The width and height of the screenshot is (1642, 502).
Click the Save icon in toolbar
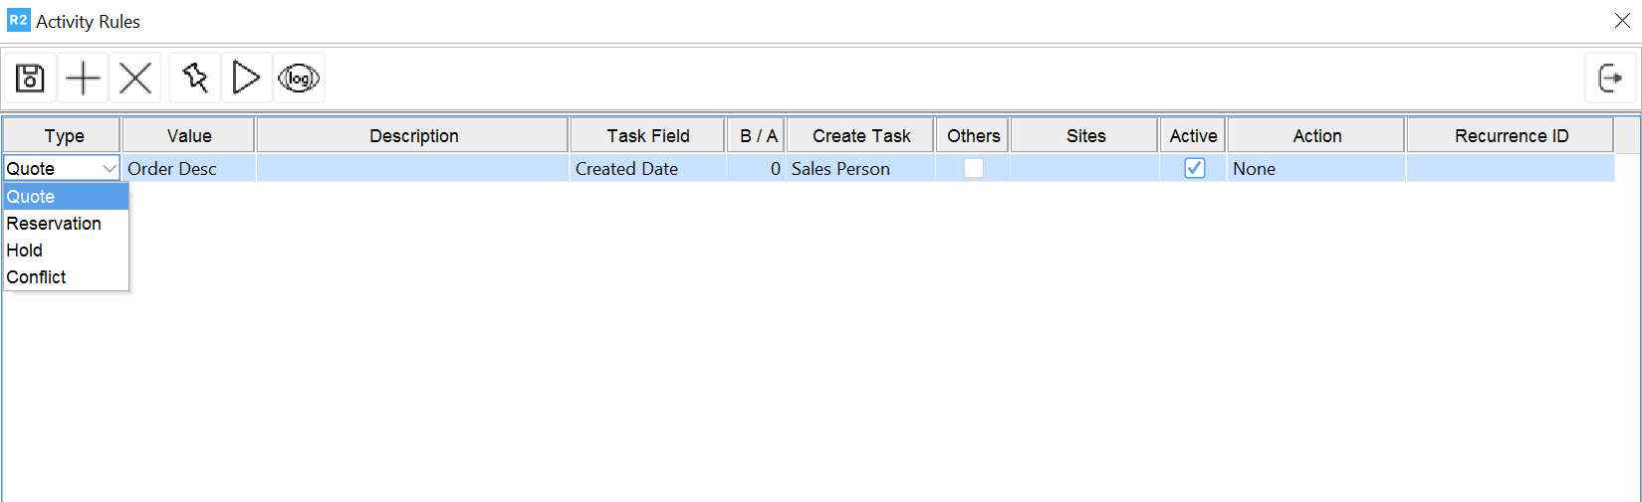(x=30, y=78)
